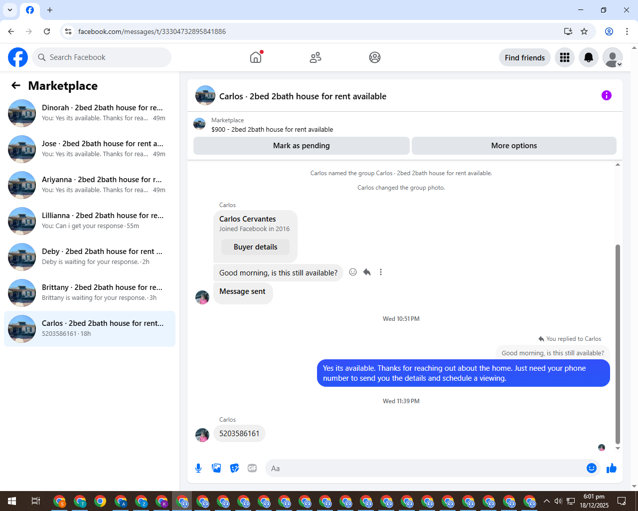Go back in browser history
The height and width of the screenshot is (511, 638).
coord(11,31)
